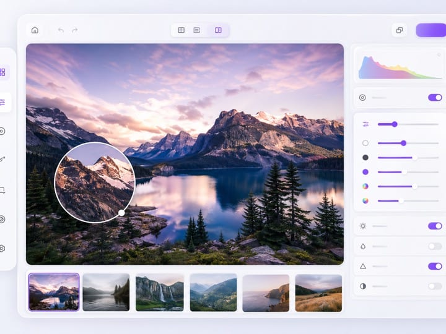Viewport: 446px width, 334px height.
Task: Click the duplicate copies icon in the top bar
Action: (400, 30)
